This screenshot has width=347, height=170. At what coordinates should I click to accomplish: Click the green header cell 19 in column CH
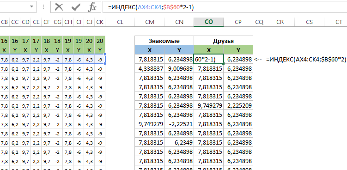coord(68,41)
